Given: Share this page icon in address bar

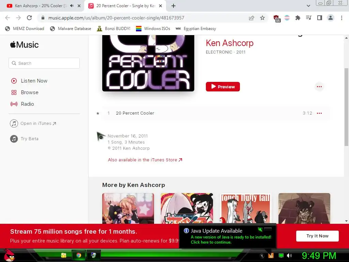Looking at the screenshot, I should tap(252, 18).
